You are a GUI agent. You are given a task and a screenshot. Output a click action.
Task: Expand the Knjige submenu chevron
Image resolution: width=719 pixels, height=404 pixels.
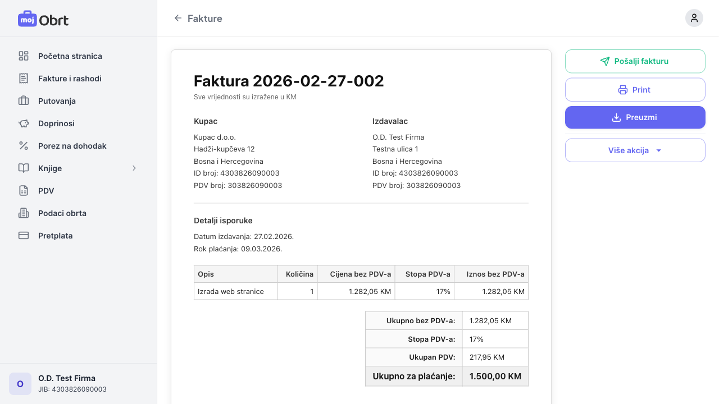[x=134, y=168]
